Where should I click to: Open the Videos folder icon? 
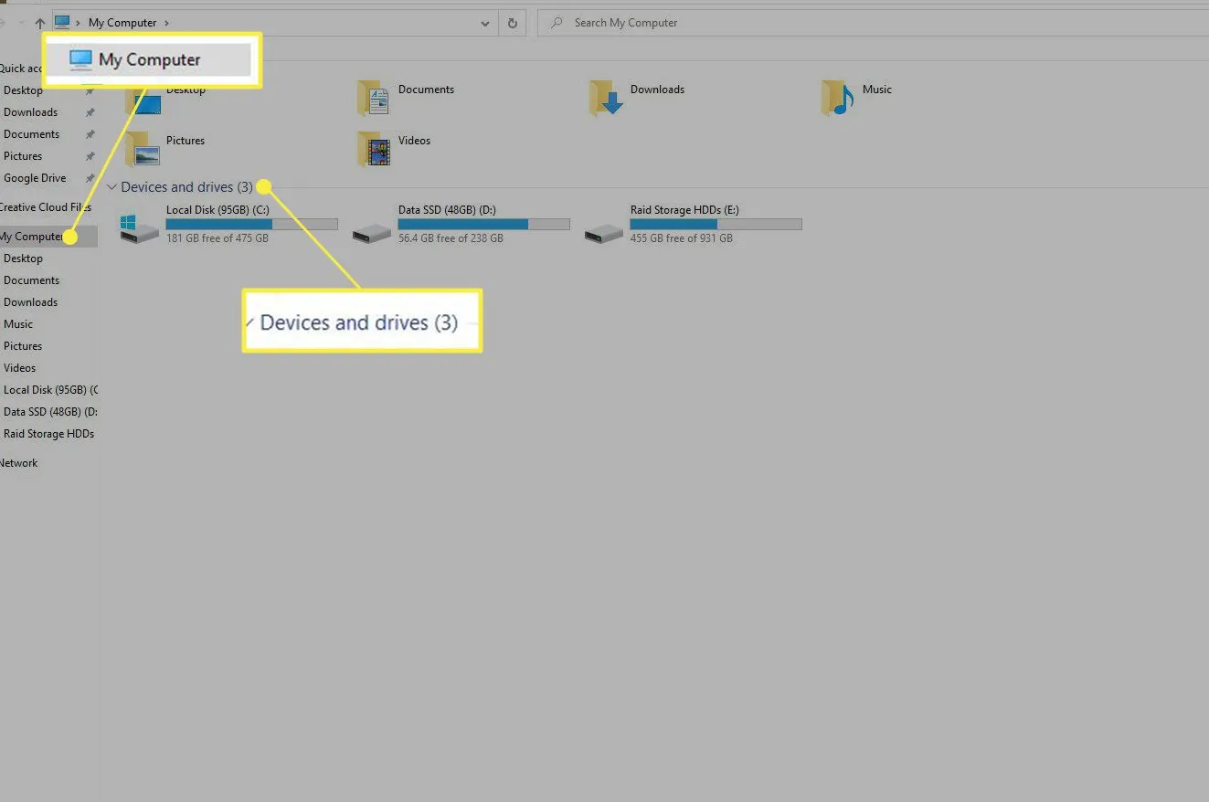[373, 148]
